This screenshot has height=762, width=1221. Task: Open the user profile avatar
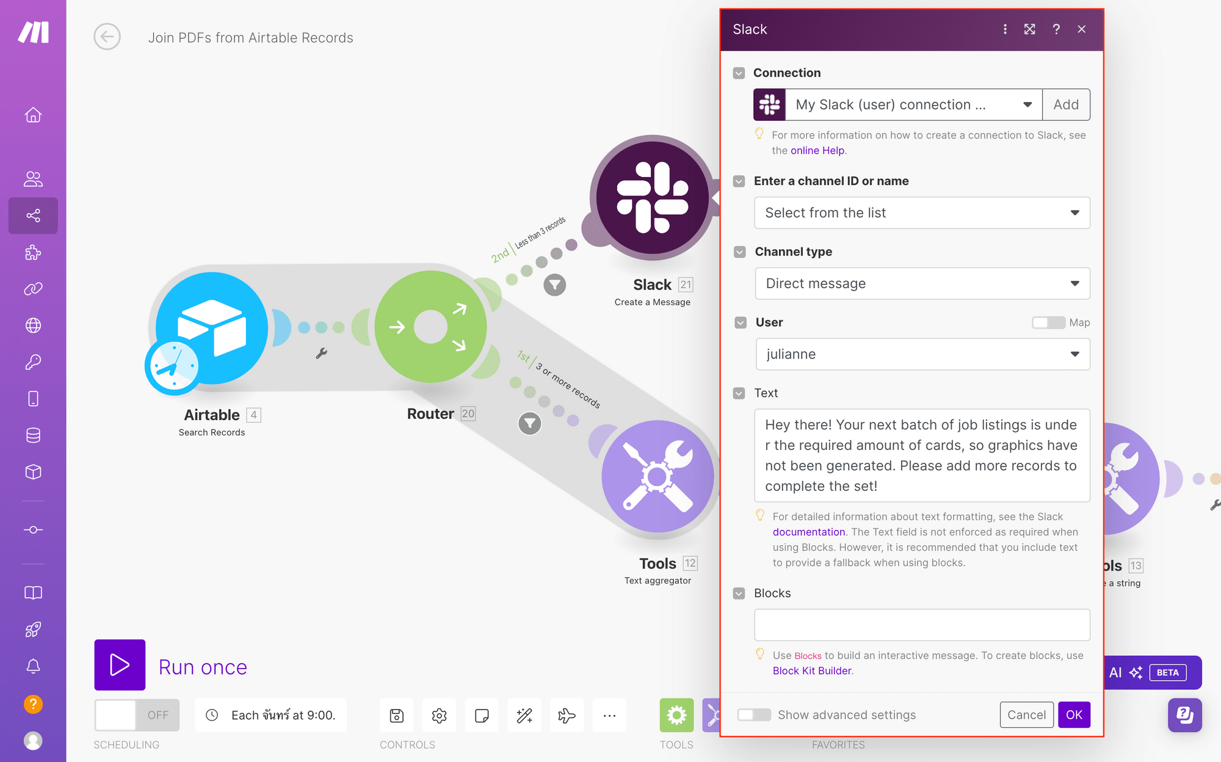point(33,741)
